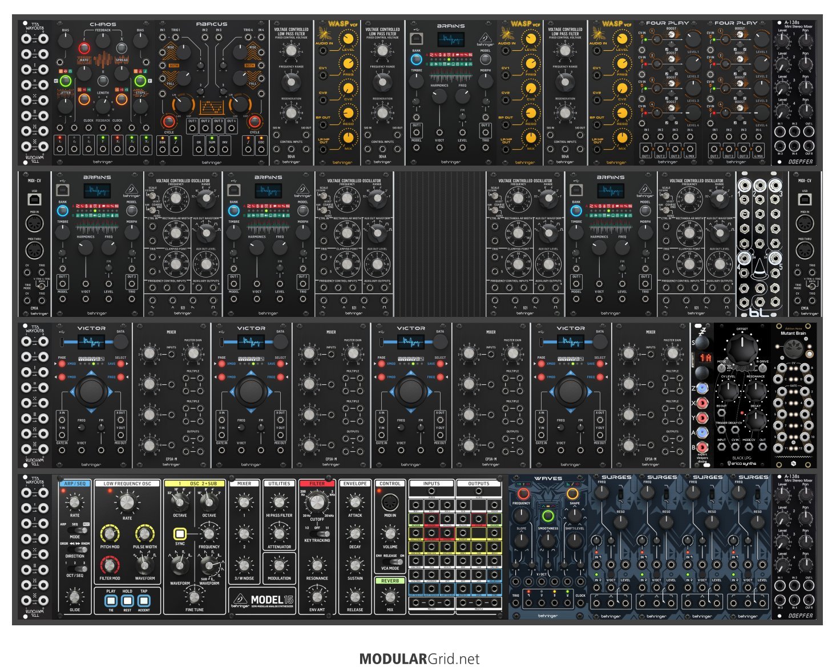Viewport: 840px width, 671px height.
Task: Click the Pitch Mod knob on Model 15
Action: tap(110, 535)
